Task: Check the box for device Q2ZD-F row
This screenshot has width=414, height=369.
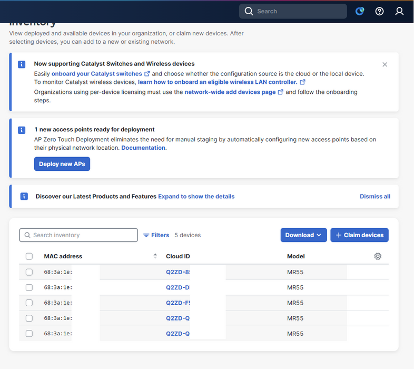Action: pyautogui.click(x=29, y=303)
